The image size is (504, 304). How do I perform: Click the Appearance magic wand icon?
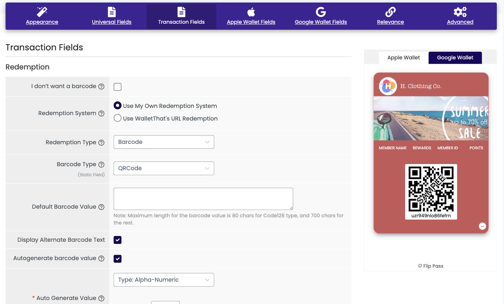pyautogui.click(x=42, y=12)
